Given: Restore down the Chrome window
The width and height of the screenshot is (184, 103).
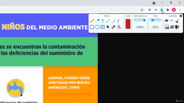Looking at the screenshot, I should tap(171, 3).
